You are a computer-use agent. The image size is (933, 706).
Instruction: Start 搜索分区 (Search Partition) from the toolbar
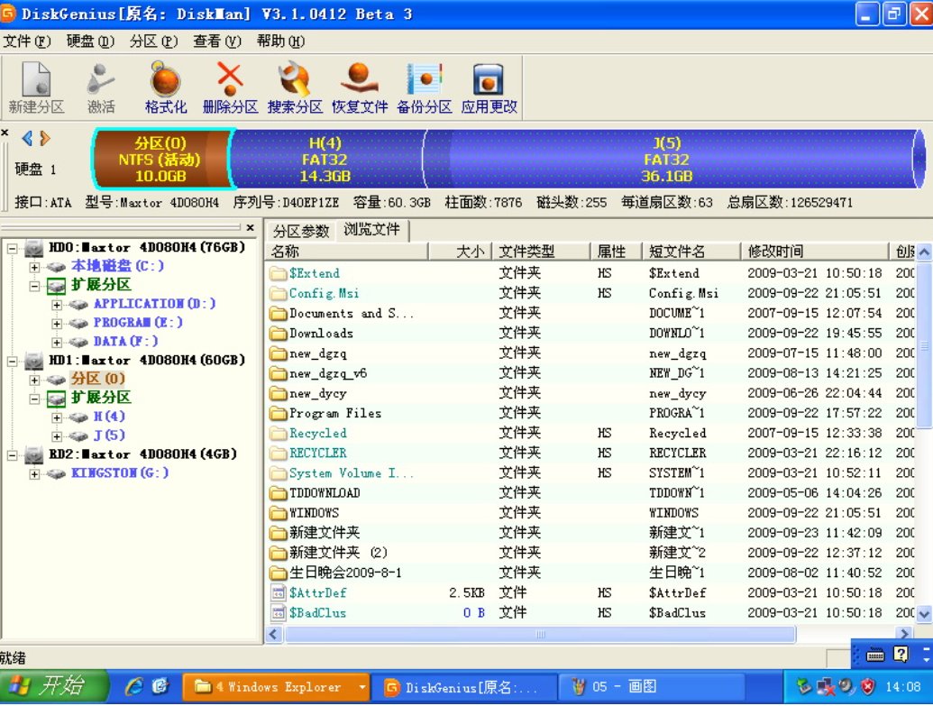tap(294, 87)
